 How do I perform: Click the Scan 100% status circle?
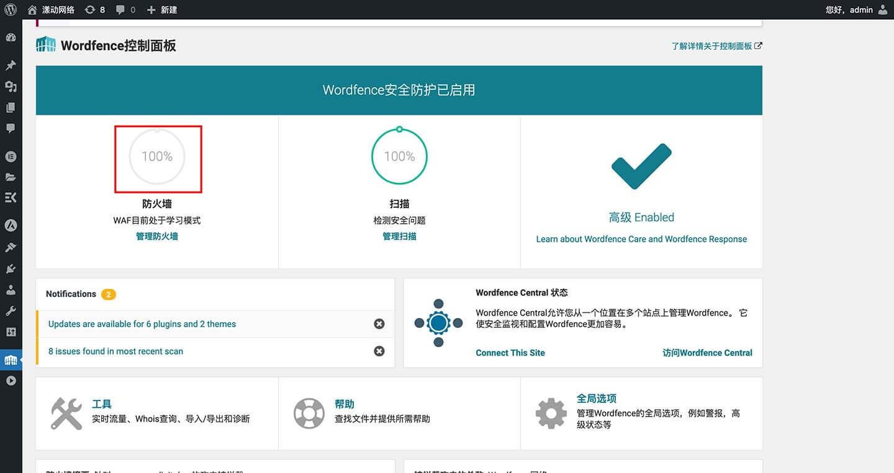click(399, 157)
